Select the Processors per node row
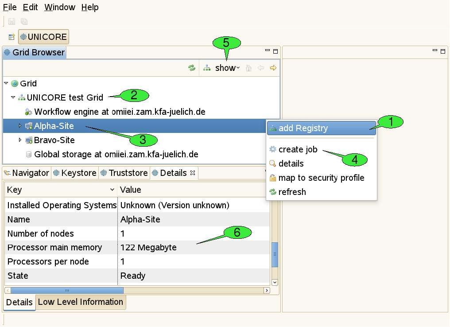 pos(137,261)
